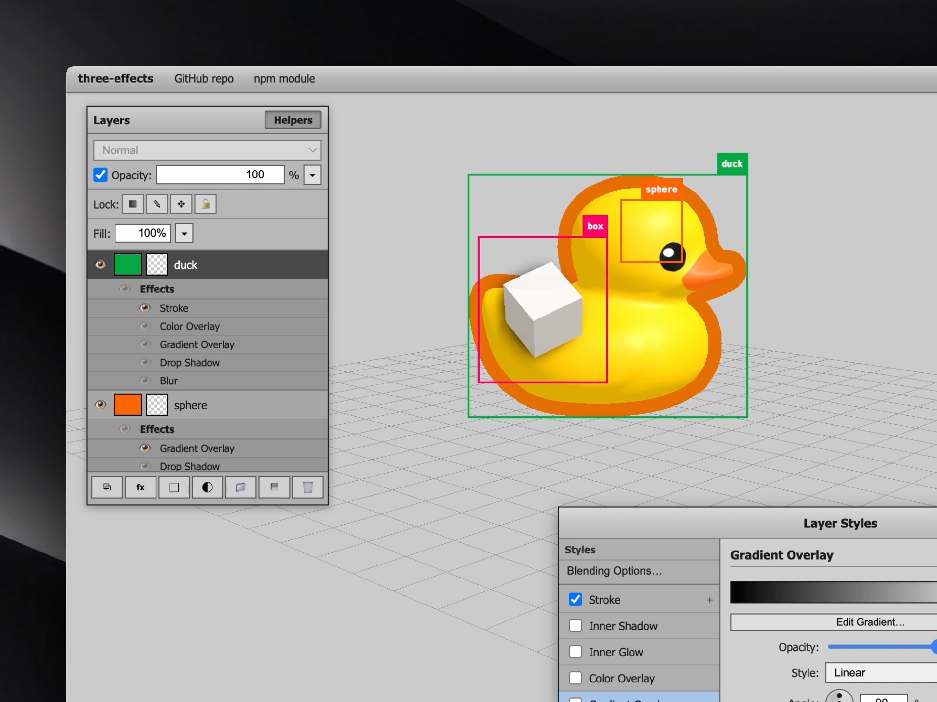
Task: Click the new group folder icon
Action: (x=241, y=487)
